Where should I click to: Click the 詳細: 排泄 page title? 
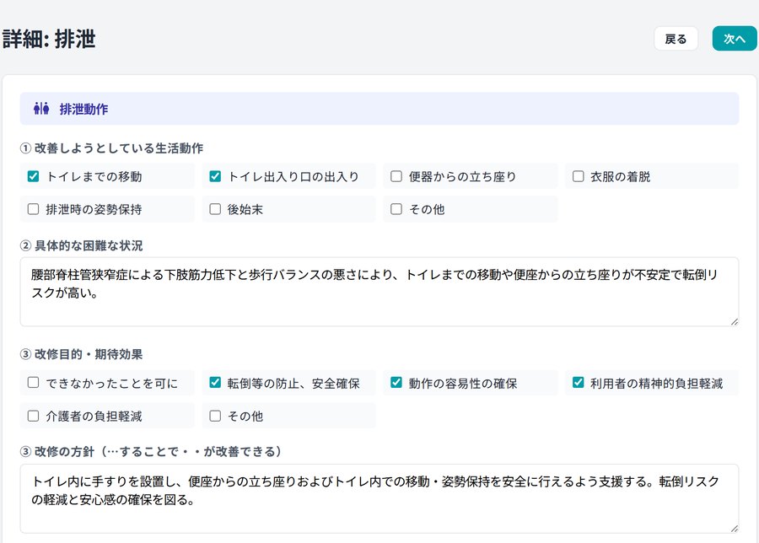(49, 39)
